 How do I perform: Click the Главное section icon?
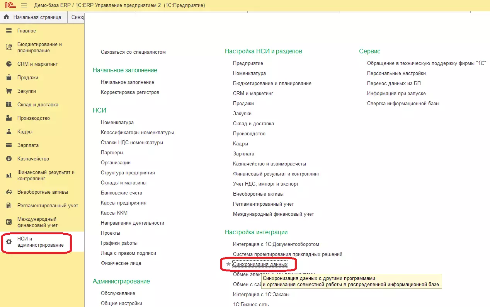[x=9, y=31]
